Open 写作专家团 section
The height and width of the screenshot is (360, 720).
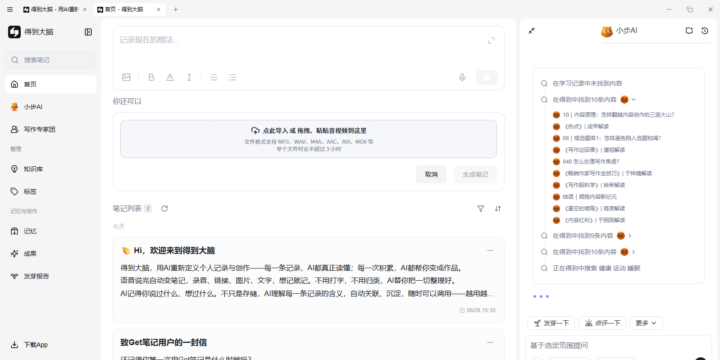click(50, 129)
